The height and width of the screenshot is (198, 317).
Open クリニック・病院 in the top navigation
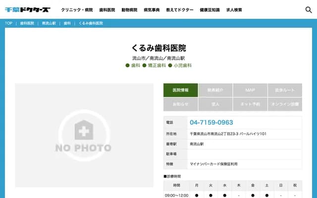click(77, 10)
